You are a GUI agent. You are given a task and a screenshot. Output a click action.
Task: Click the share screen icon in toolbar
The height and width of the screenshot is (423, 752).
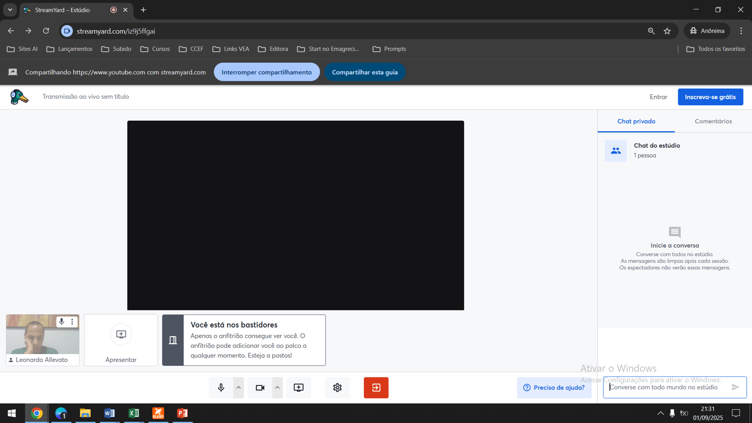(299, 388)
